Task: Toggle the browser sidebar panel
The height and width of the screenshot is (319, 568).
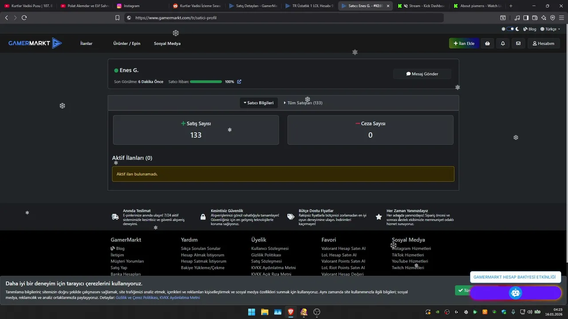Action: (526, 18)
